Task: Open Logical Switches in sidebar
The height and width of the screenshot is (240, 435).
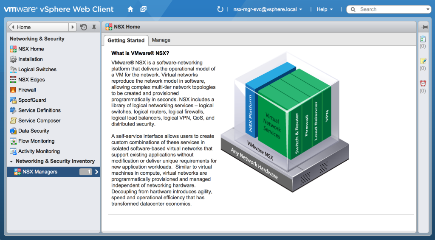Action: (x=37, y=70)
